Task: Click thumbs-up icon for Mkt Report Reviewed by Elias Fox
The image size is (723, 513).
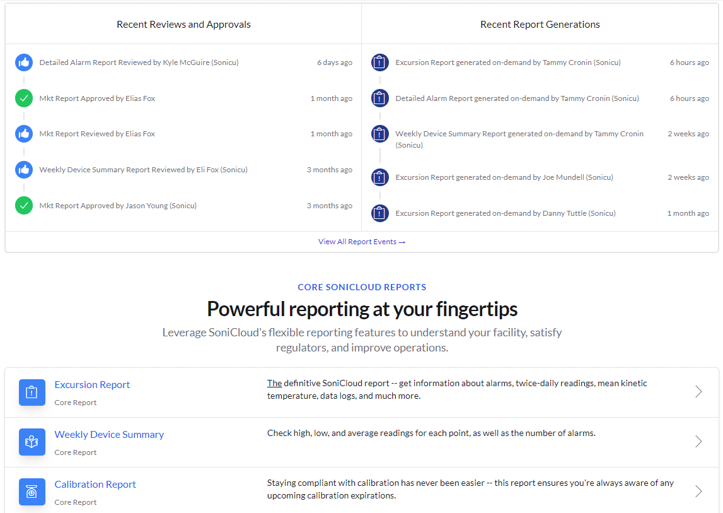Action: (24, 134)
